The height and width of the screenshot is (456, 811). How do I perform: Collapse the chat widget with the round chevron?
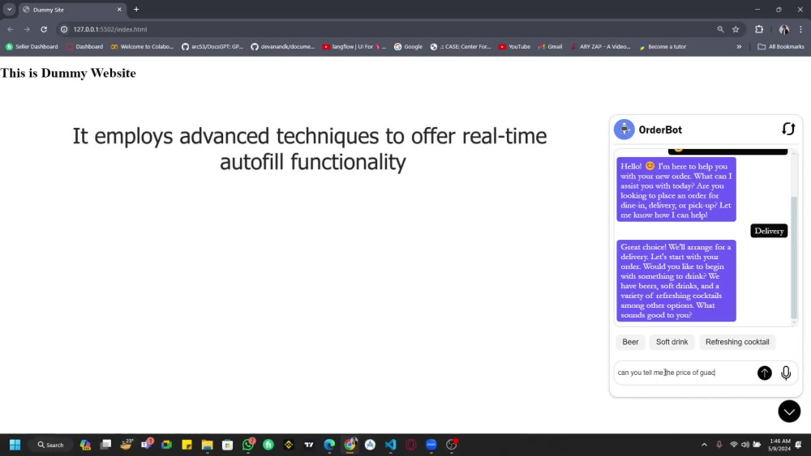click(x=789, y=411)
